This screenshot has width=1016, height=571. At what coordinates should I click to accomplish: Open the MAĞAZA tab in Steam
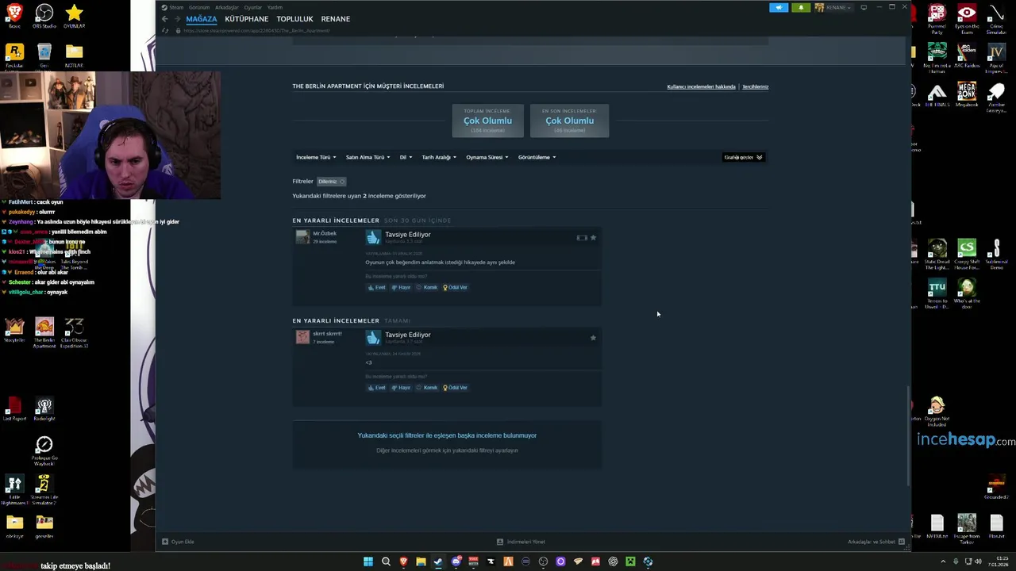[x=202, y=19]
